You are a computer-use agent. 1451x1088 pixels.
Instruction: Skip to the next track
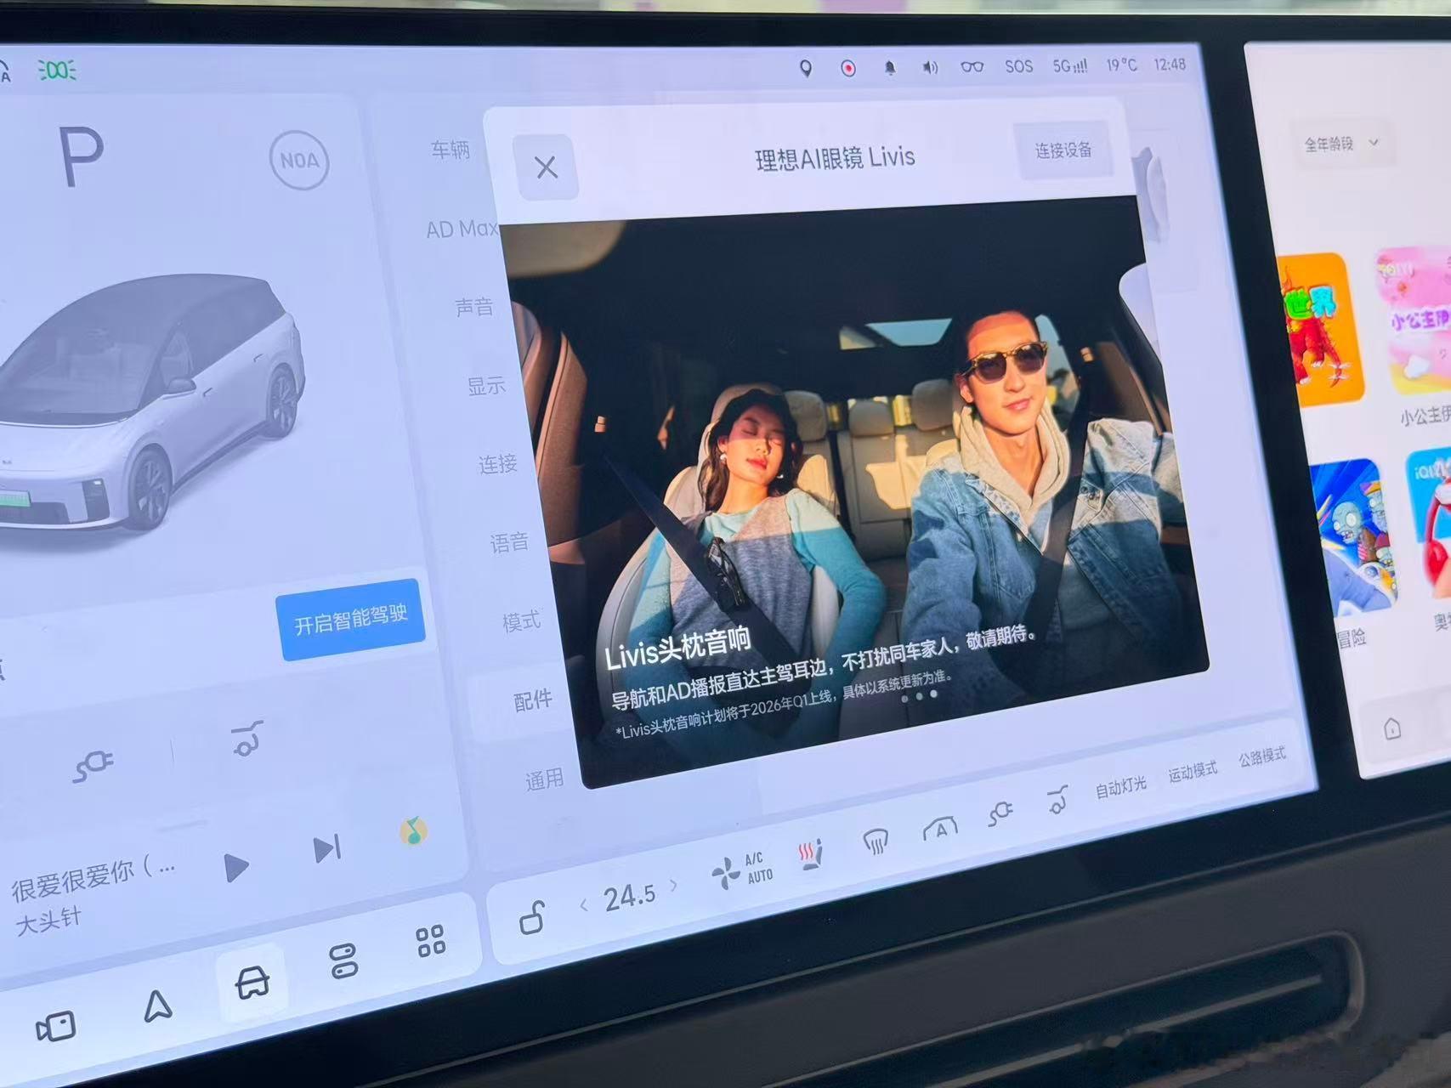[326, 848]
